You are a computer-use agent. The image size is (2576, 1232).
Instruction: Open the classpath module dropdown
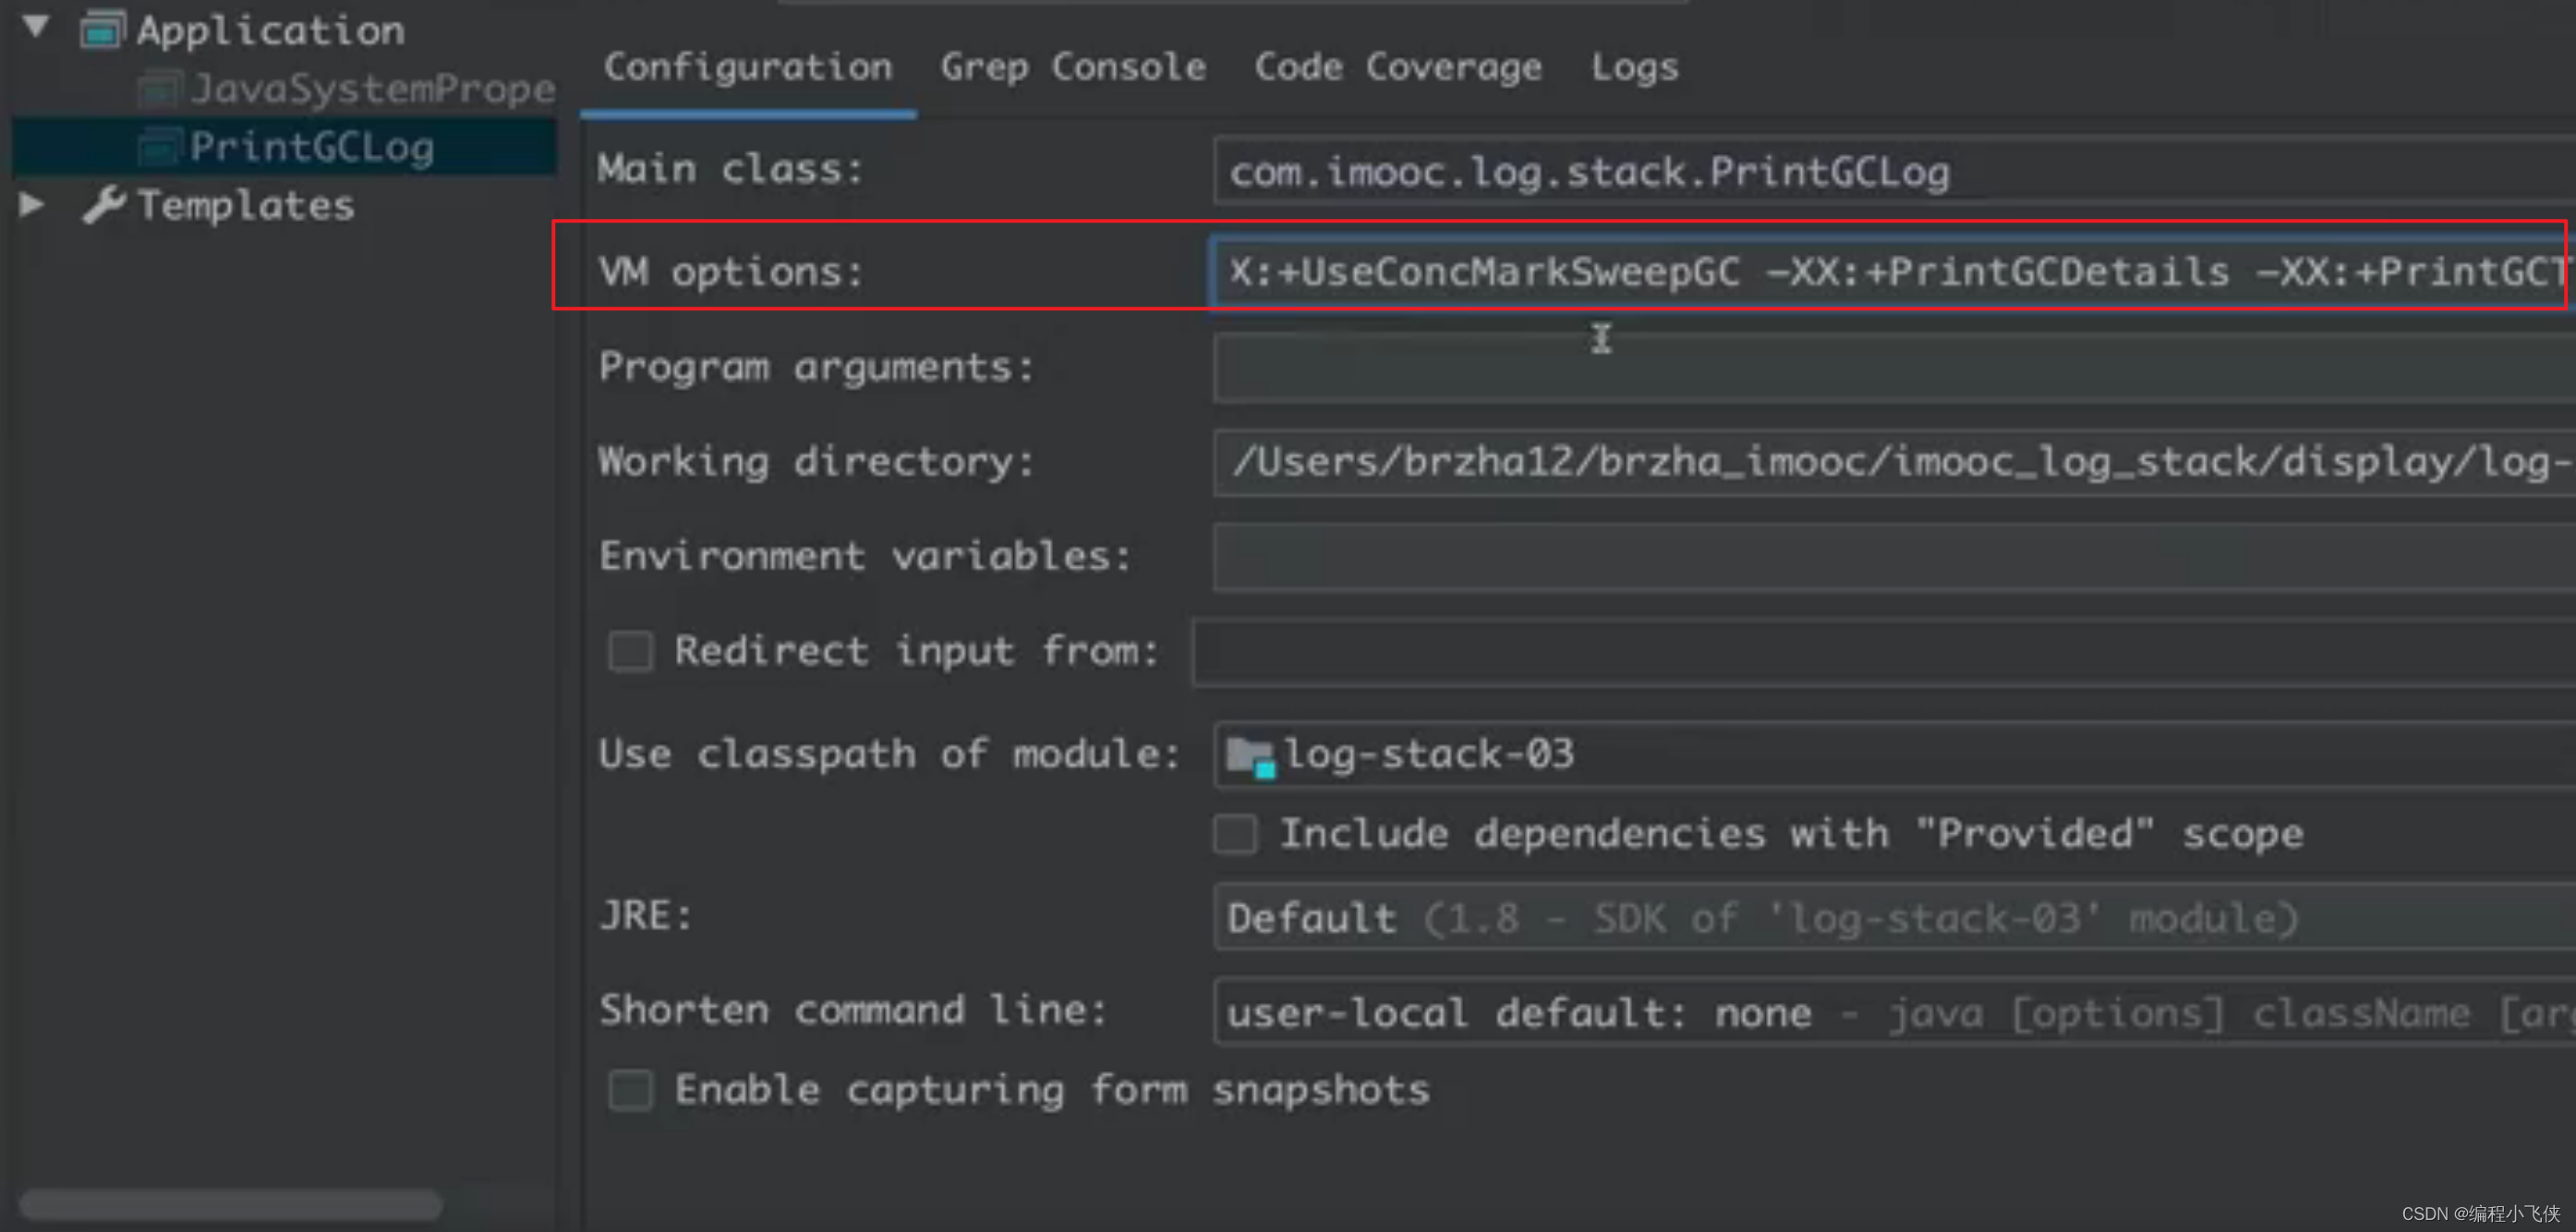coord(1894,754)
